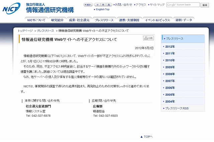The width and height of the screenshot is (214, 142).
Task: Click the NICT logo
Action: click(x=11, y=8)
